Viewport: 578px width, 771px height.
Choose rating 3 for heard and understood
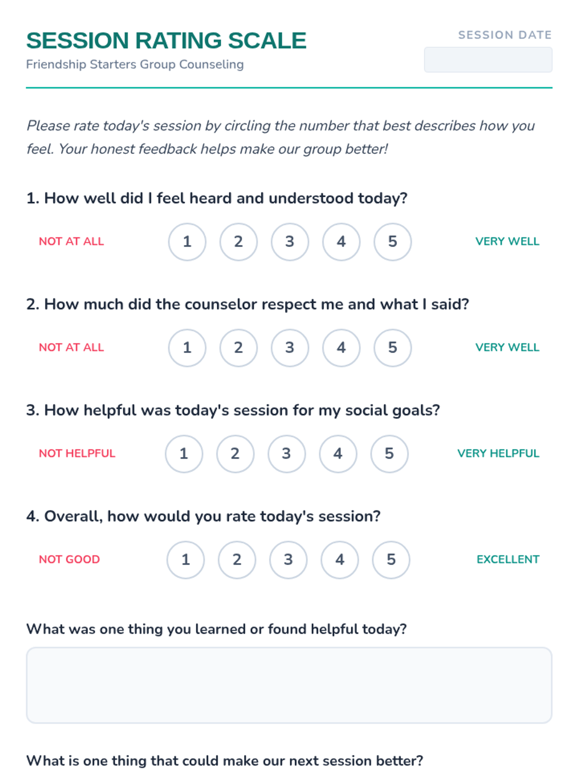click(289, 241)
